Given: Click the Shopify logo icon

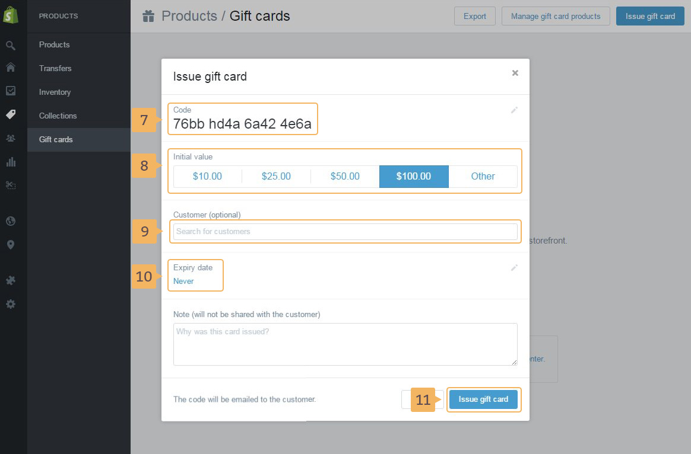Looking at the screenshot, I should (11, 15).
